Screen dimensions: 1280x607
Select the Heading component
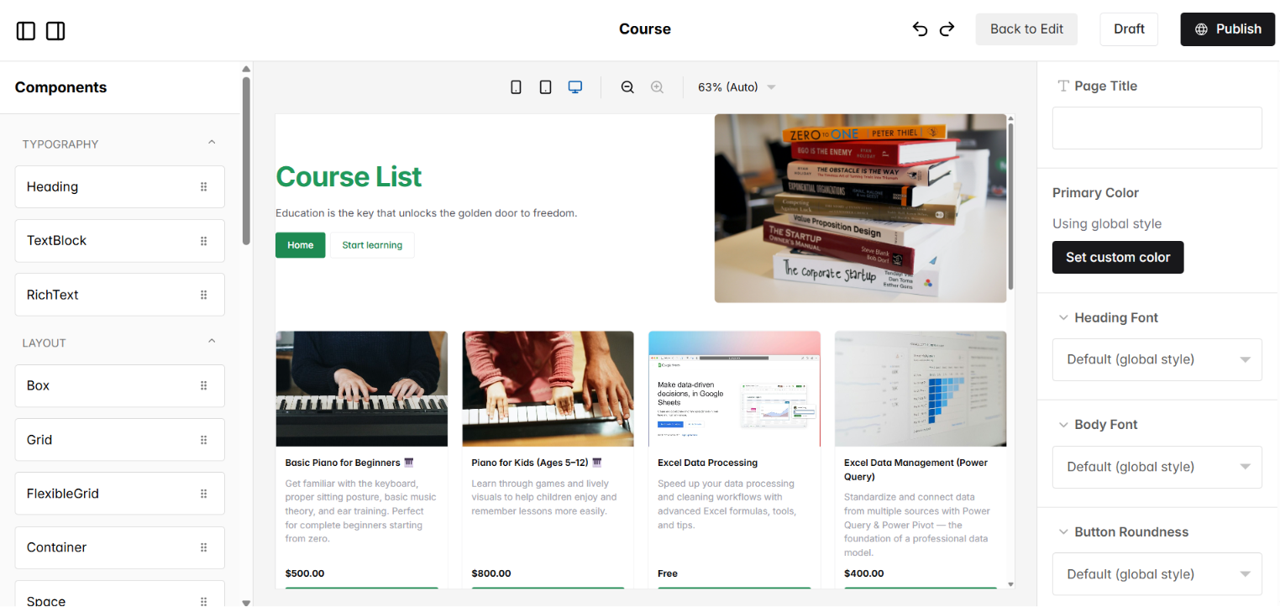point(120,187)
